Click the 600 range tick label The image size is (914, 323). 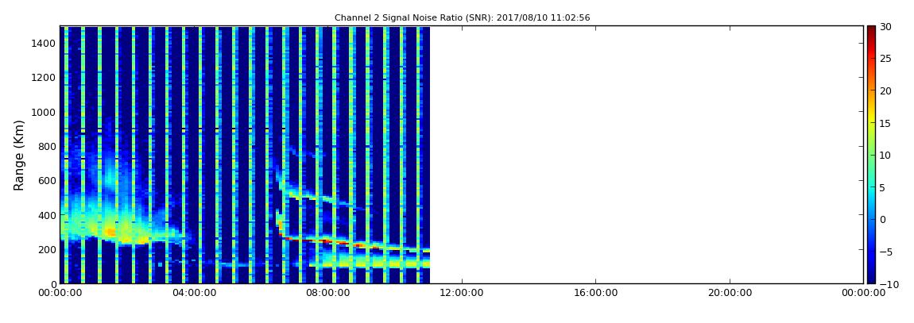[x=47, y=180]
